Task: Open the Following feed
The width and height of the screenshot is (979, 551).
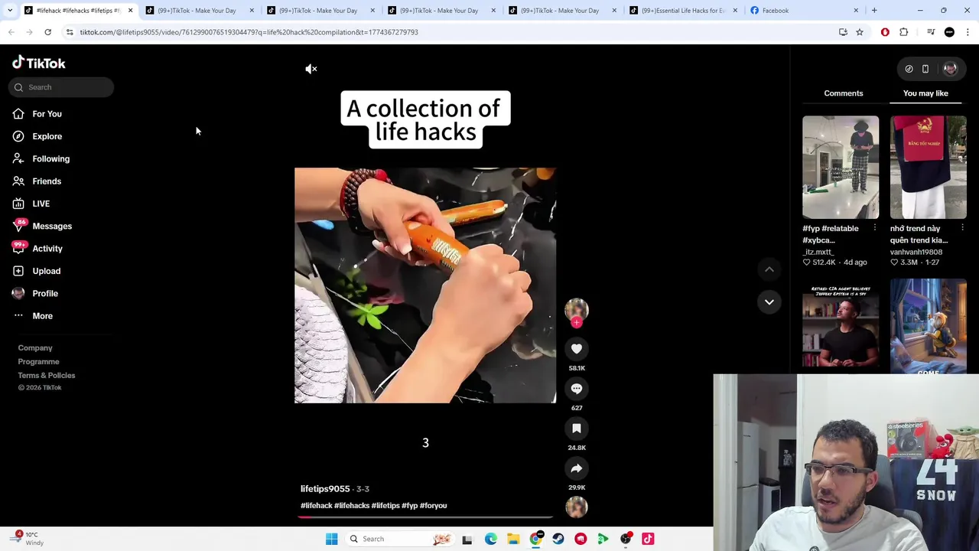Action: pos(50,158)
